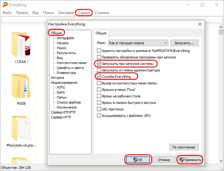Open the Файл menu
Viewport: 224px width, 171px height.
(x=7, y=13)
